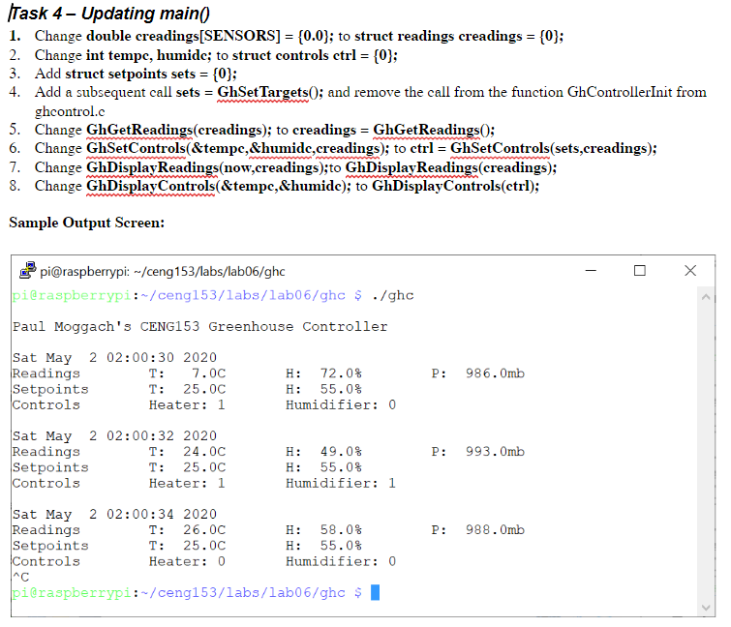Click pressure value '988.0mb'
The height and width of the screenshot is (627, 731).
coord(495,530)
